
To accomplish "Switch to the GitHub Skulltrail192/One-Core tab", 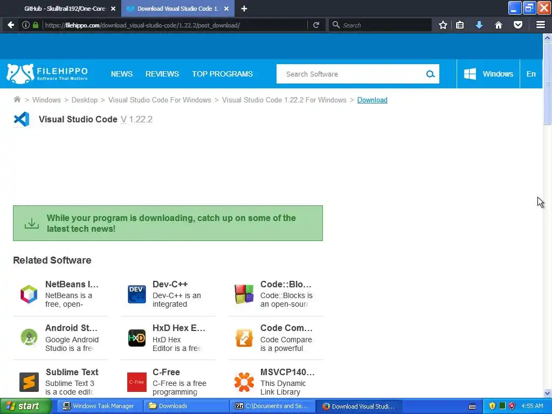I will [x=65, y=9].
